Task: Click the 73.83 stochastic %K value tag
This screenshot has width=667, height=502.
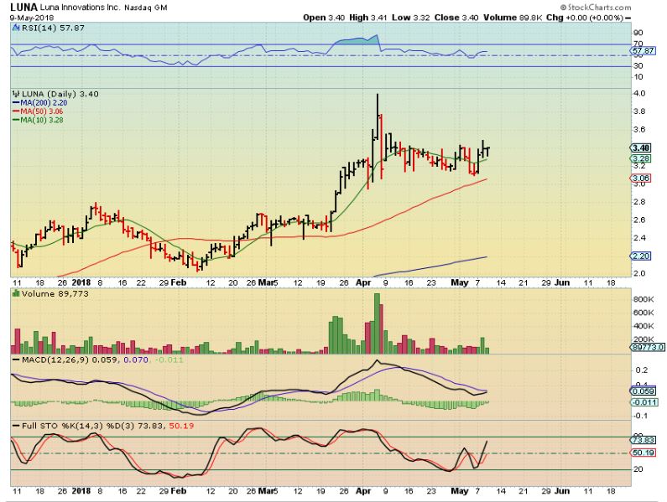Action: [x=644, y=440]
